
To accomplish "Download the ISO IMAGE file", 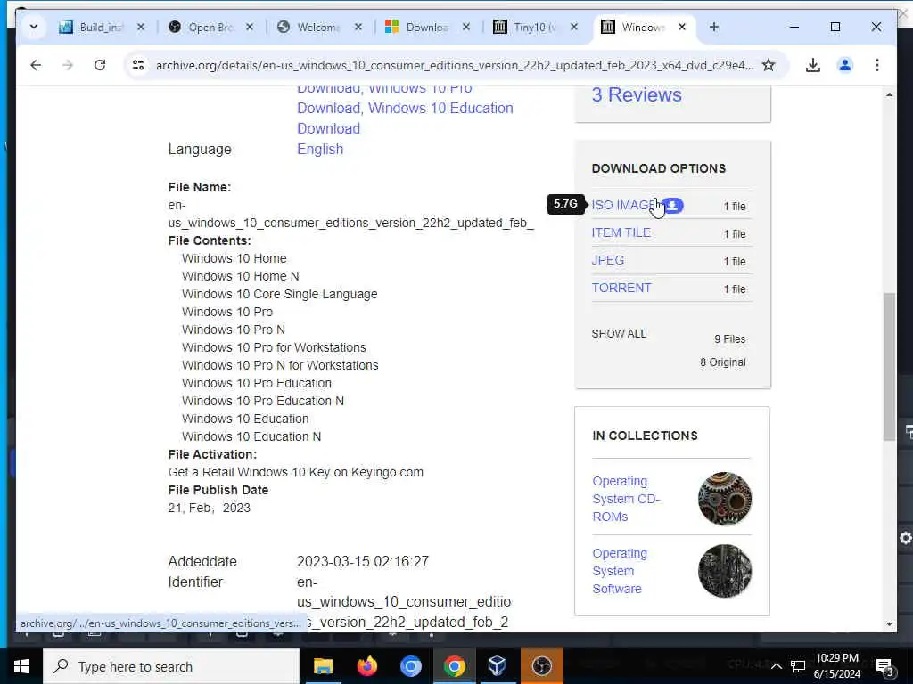I will 624,206.
